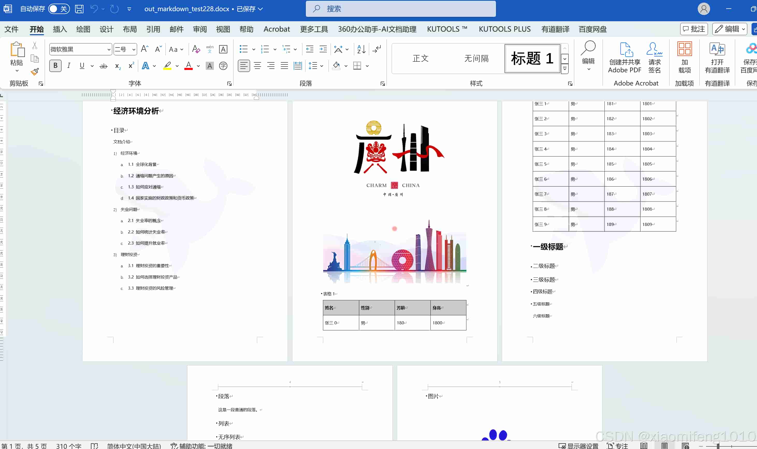The height and width of the screenshot is (449, 757).
Task: Click 显示器设置 in status bar
Action: pyautogui.click(x=578, y=446)
